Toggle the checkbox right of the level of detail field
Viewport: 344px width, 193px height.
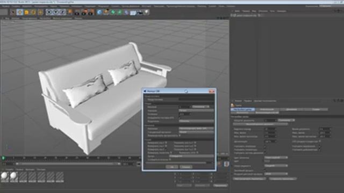[x=320, y=142]
